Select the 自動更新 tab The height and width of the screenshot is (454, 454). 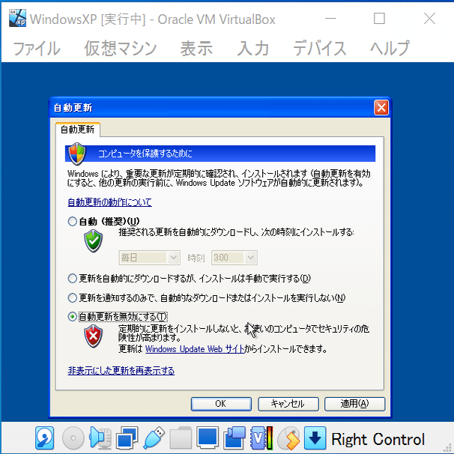point(78,130)
